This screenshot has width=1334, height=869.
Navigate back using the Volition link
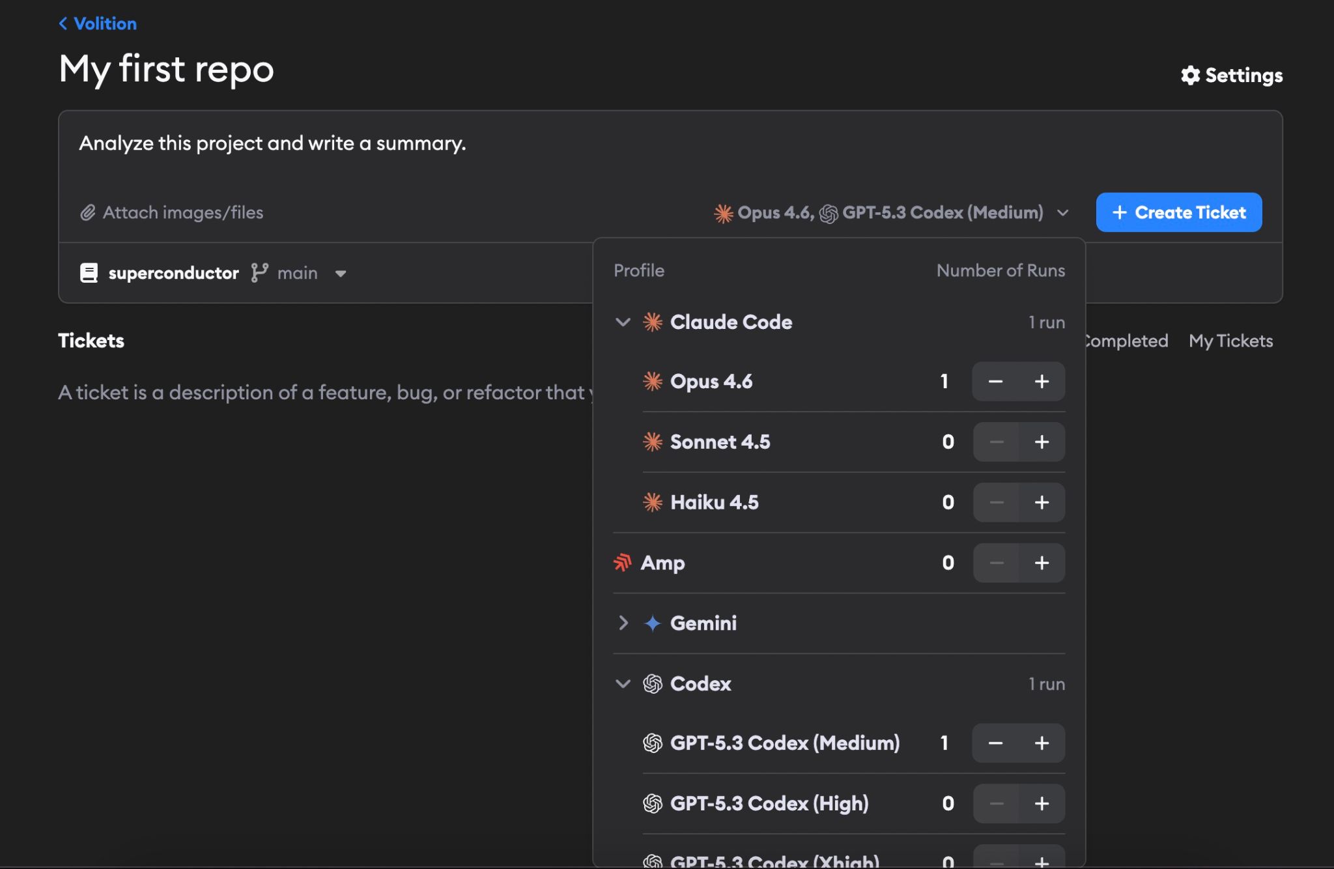pyautogui.click(x=96, y=23)
